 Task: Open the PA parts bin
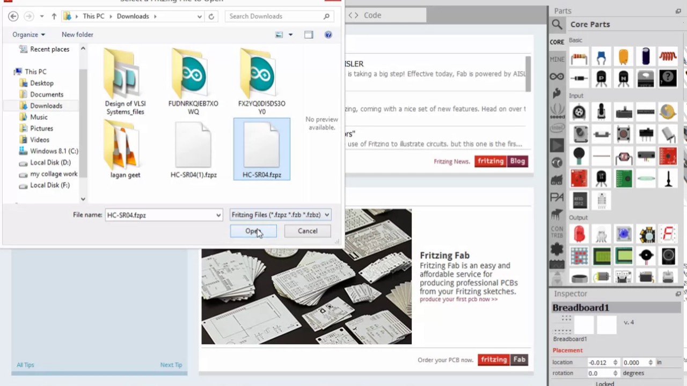[x=557, y=197]
